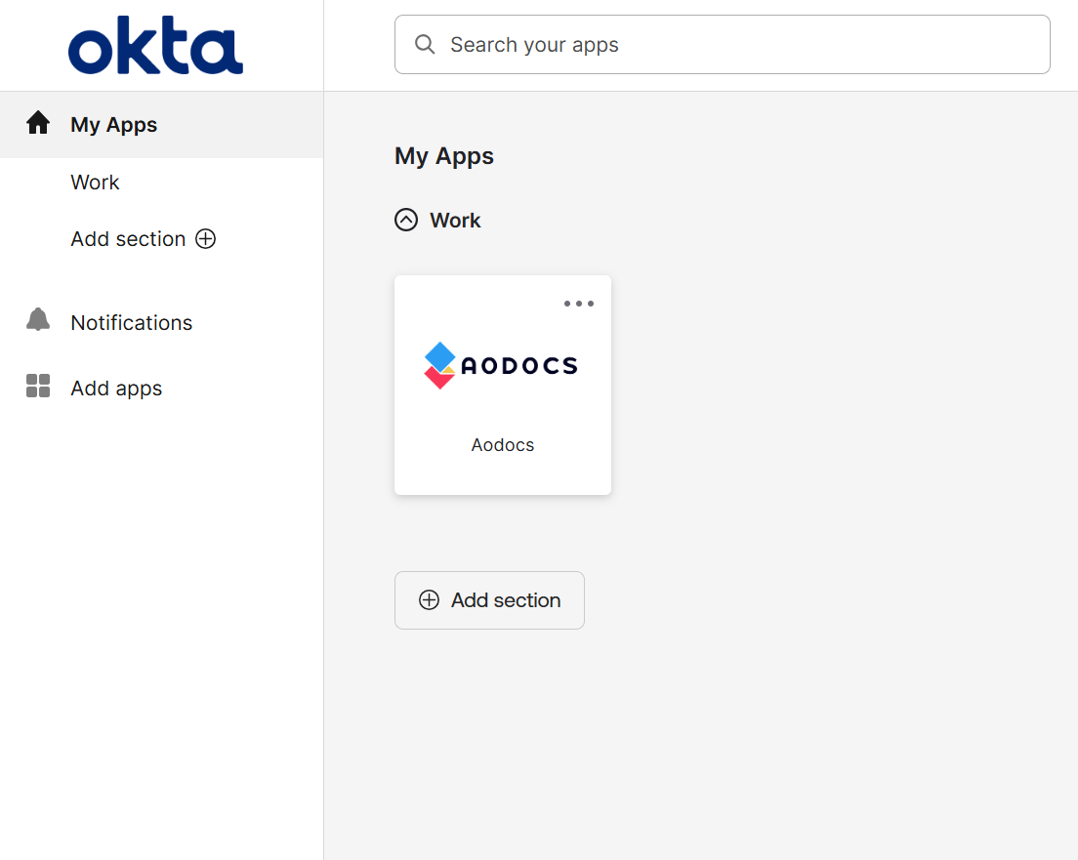Click the Okta logo
1078x860 pixels.
coord(155,45)
